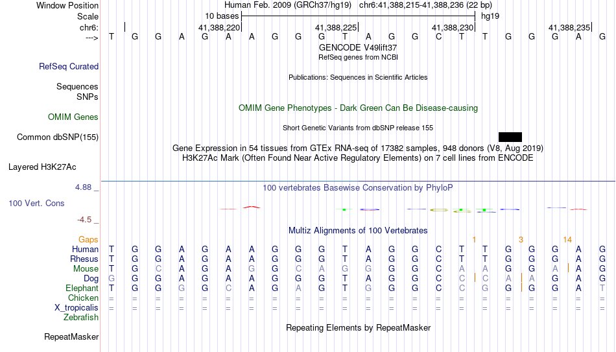The image size is (616, 352).
Task: Select the Mouse alignment row label
Action: [x=86, y=269]
